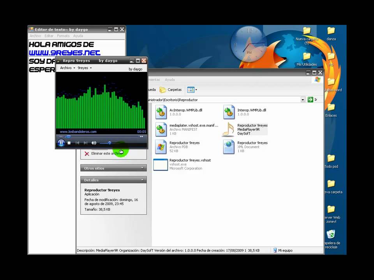Click the Windows flag logo in Explorer
The height and width of the screenshot is (280, 374).
[x=318, y=79]
